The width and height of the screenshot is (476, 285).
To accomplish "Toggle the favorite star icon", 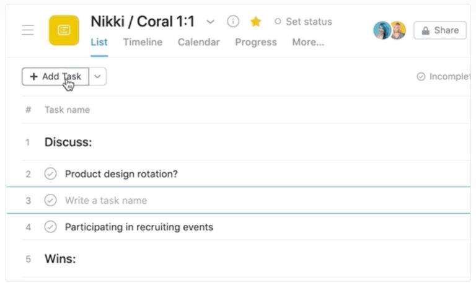I will pos(255,22).
